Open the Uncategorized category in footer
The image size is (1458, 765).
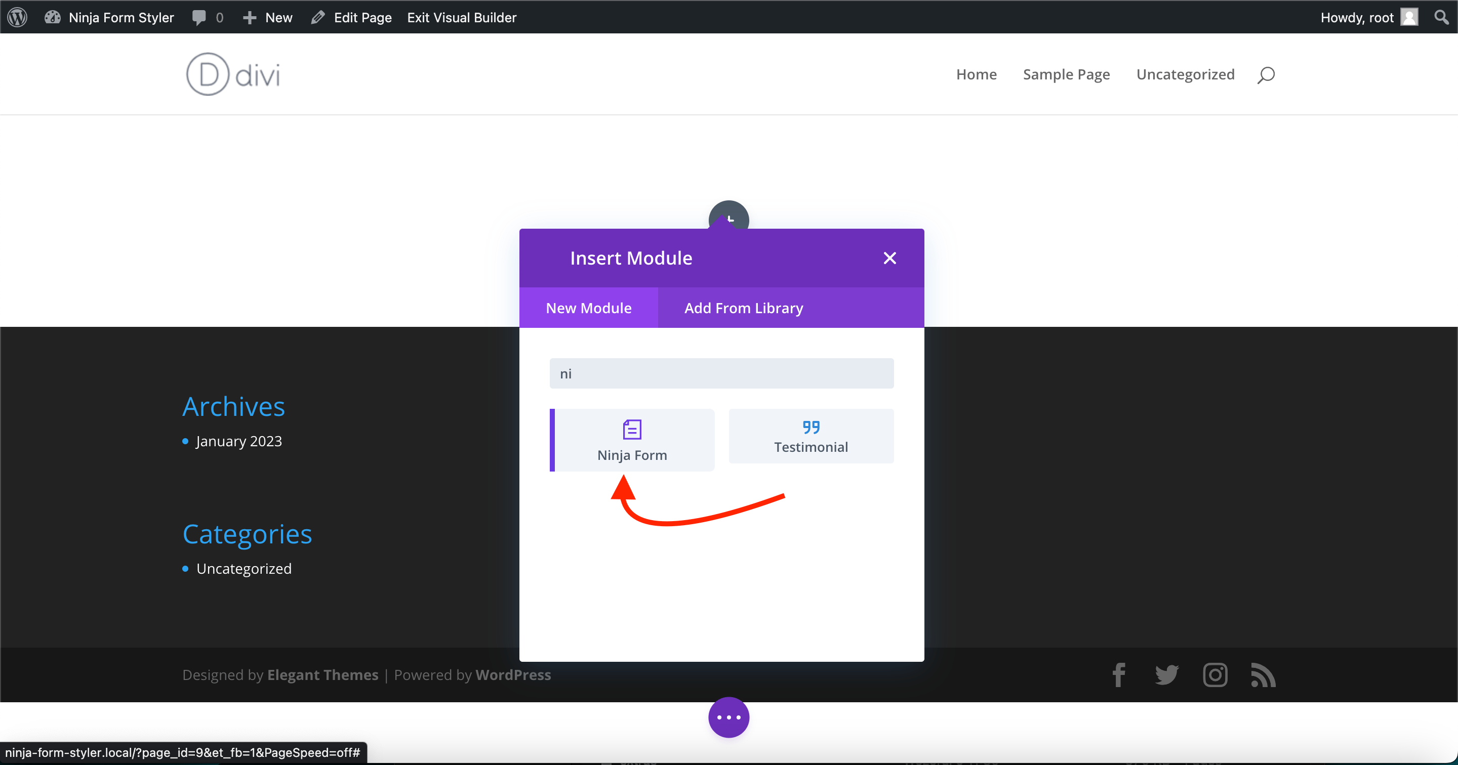click(244, 569)
